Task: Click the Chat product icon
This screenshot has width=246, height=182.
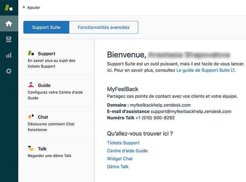Action: click(x=31, y=117)
